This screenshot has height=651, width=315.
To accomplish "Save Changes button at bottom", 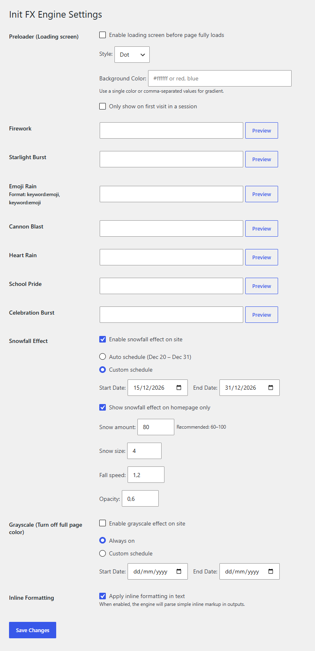I will pyautogui.click(x=32, y=630).
